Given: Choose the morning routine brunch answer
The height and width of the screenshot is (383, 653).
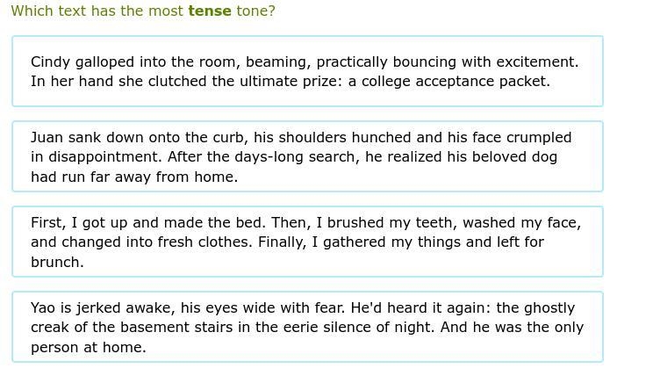Looking at the screenshot, I should point(307,242).
